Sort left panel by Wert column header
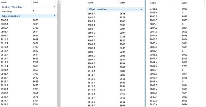The width and height of the screenshot is (206, 107). click(43, 2)
